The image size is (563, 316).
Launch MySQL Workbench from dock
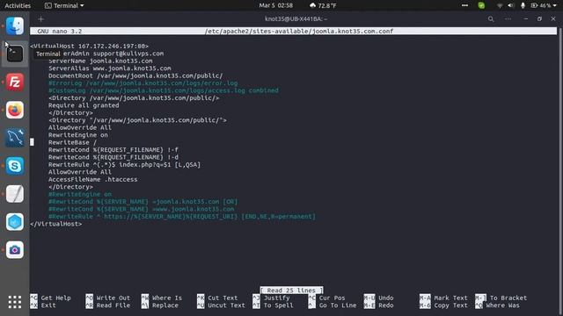point(15,138)
